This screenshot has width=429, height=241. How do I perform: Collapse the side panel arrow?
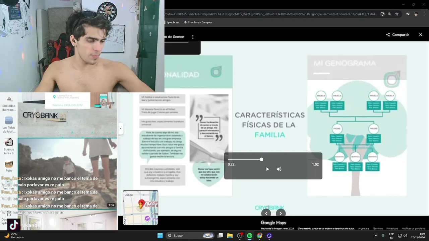click(121, 129)
